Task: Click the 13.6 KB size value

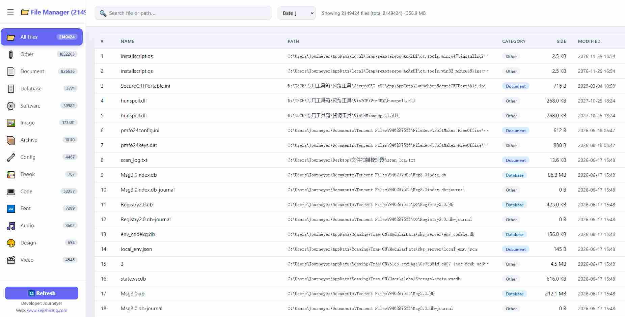Action: [558, 160]
